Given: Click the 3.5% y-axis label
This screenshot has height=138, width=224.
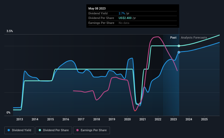Looking at the screenshot, I should point(10,31).
